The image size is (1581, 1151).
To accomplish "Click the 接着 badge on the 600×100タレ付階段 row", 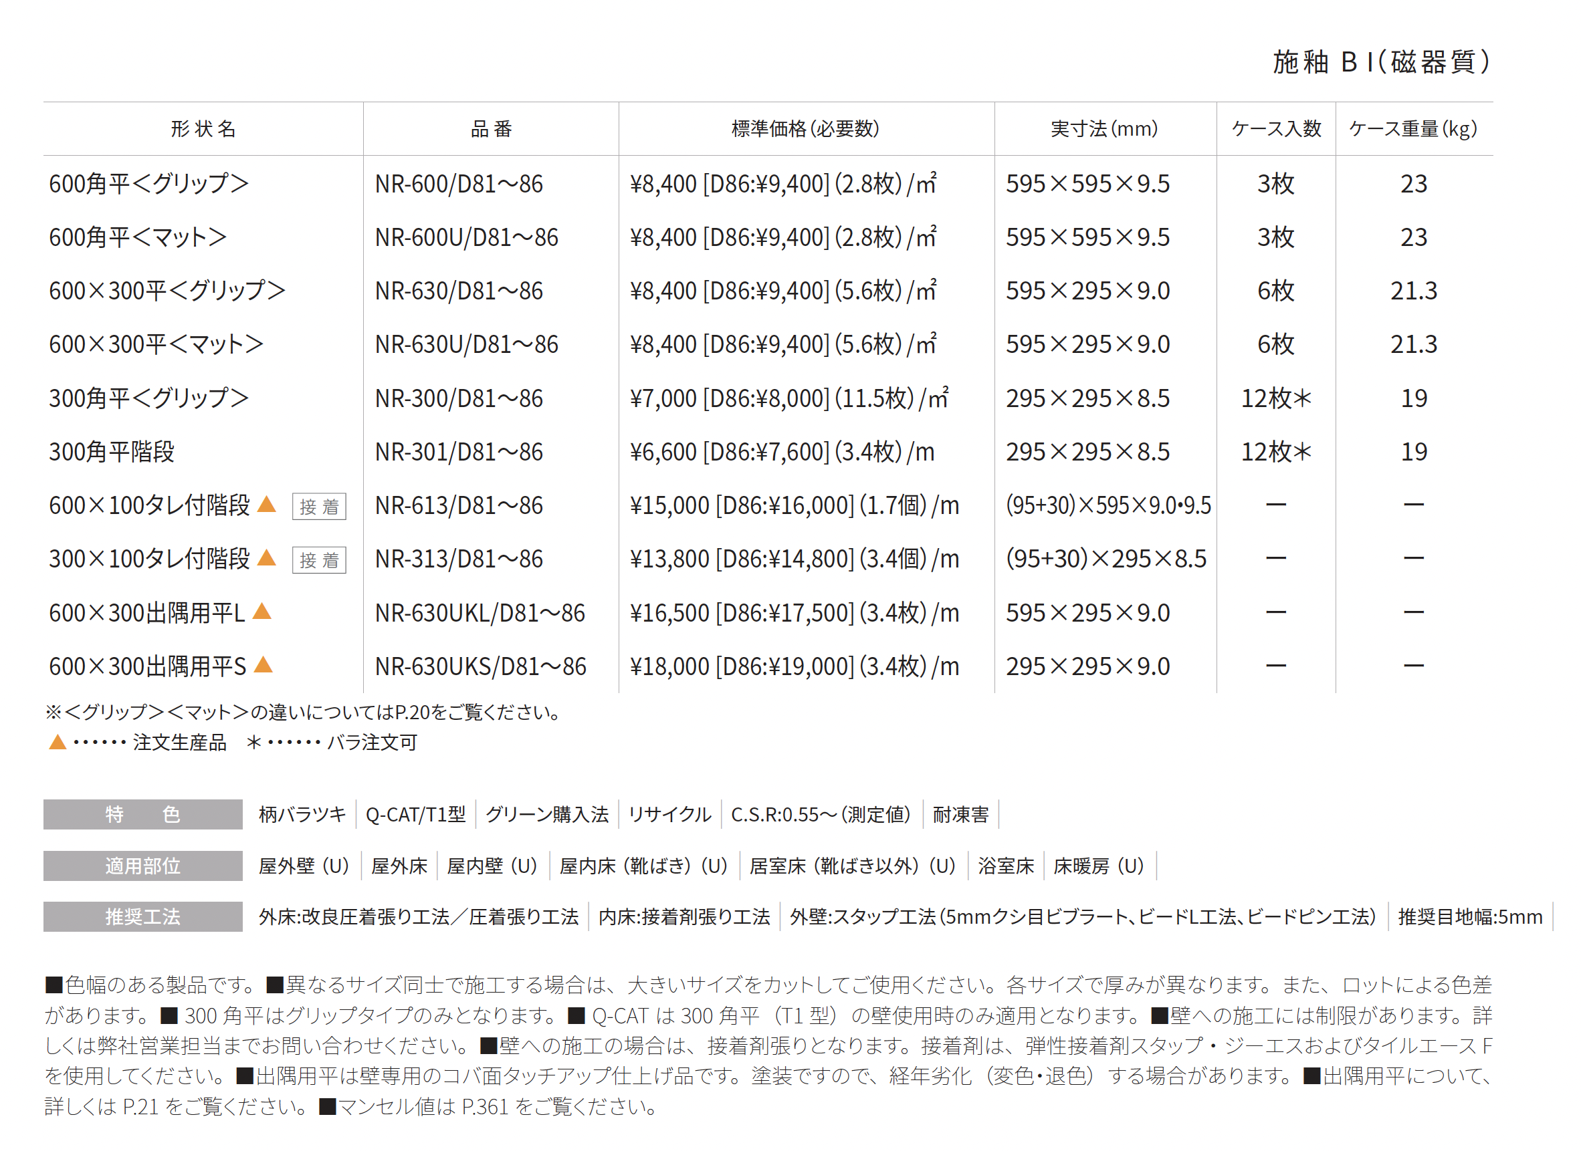I will 319,507.
